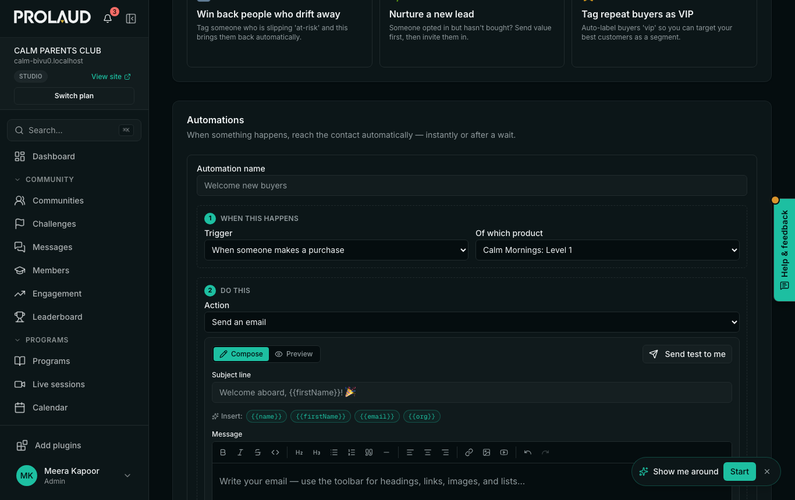
Task: Embed a video in the message
Action: [504, 452]
